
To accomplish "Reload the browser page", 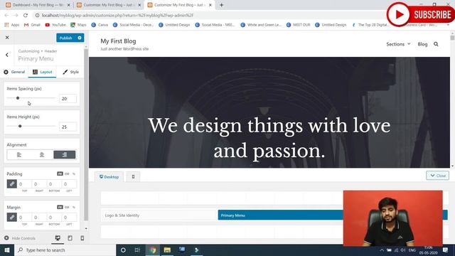I will tap(26, 16).
